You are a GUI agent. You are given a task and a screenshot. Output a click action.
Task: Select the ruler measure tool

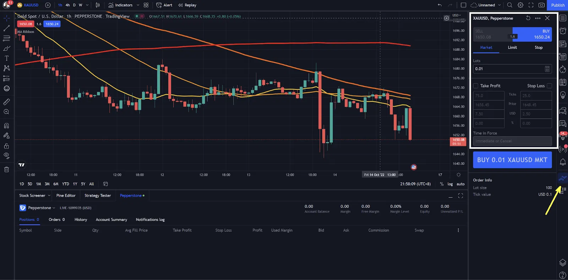(x=6, y=102)
